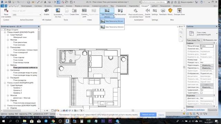Click Screenshot (To File) icon
Screen dimensions: 221x124
(58, 10)
